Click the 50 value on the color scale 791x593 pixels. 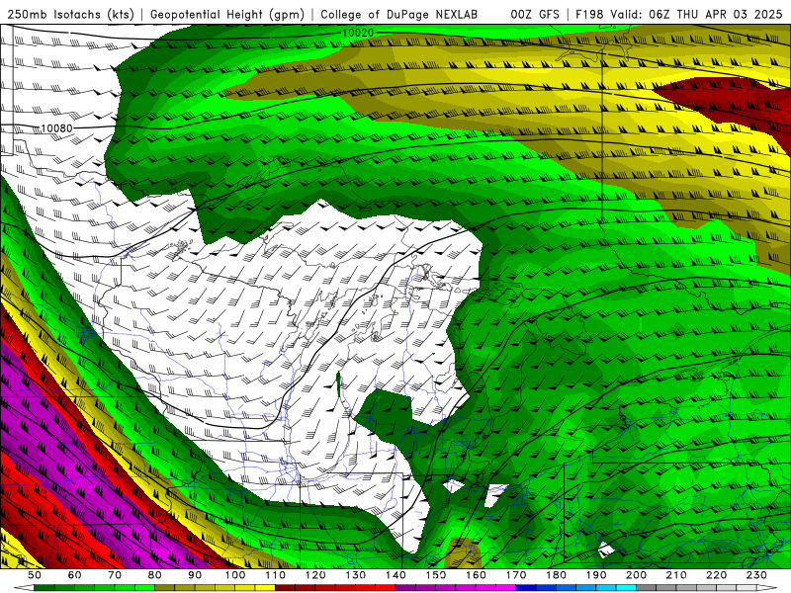(34, 575)
